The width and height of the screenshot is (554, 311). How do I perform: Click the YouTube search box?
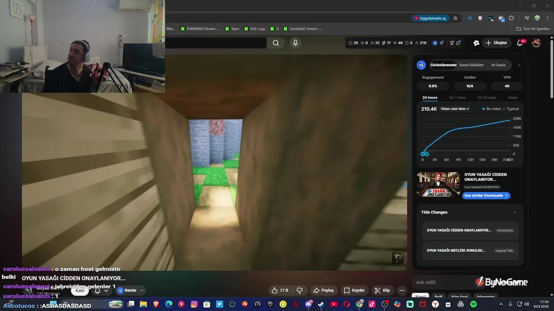[216, 43]
